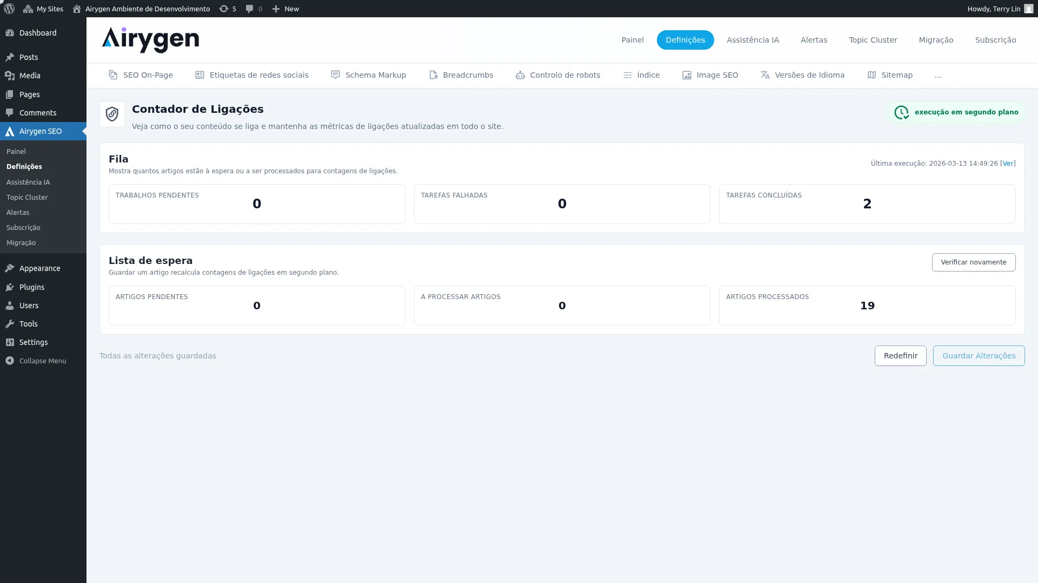Open Pages via its sidebar icon

pos(10,94)
